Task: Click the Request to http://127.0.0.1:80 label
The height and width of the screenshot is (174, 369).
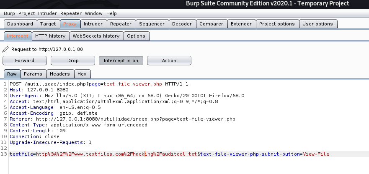Action: point(47,49)
